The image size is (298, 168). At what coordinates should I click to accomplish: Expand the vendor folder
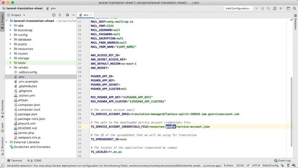point(11,67)
